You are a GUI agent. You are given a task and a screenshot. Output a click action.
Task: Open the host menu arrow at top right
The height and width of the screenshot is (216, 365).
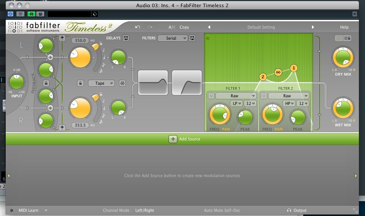click(x=355, y=14)
